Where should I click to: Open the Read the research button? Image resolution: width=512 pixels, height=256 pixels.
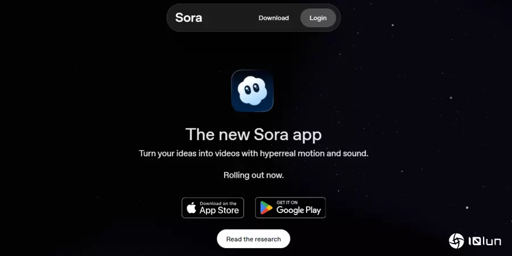pyautogui.click(x=253, y=239)
